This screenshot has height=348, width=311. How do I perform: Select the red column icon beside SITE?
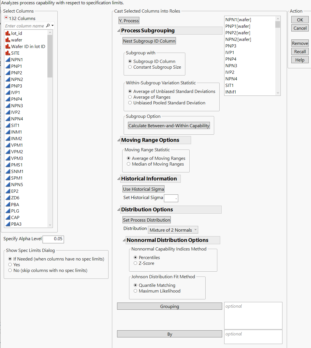click(7, 53)
